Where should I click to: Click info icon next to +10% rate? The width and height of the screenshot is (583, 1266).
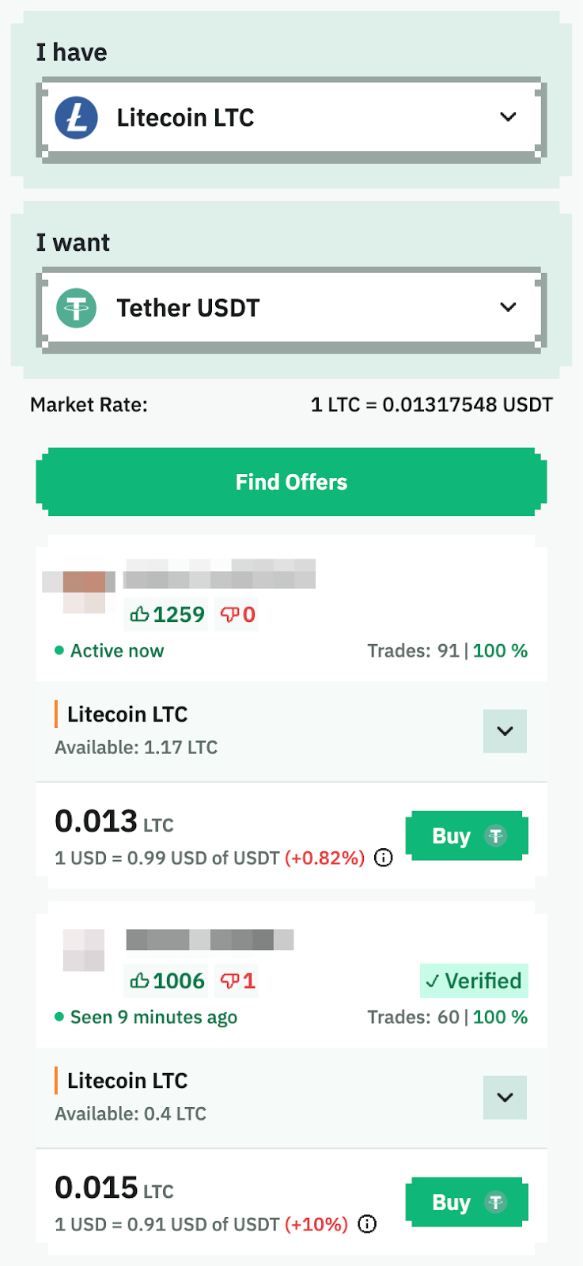tap(367, 1224)
